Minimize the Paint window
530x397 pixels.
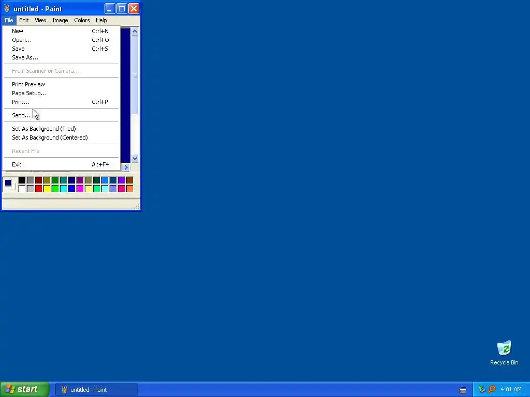110,9
